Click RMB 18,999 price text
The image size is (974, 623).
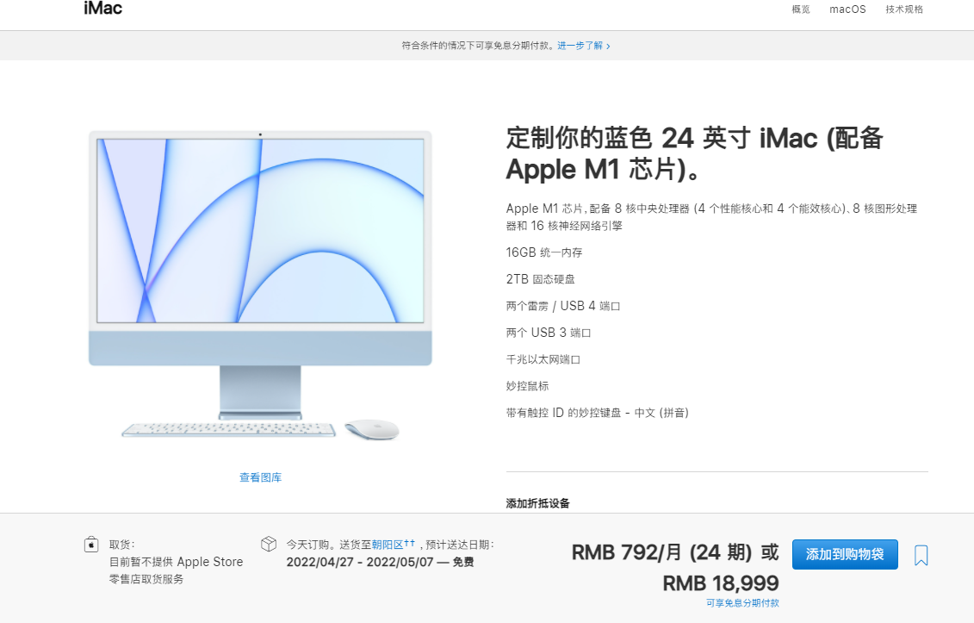pyautogui.click(x=721, y=583)
